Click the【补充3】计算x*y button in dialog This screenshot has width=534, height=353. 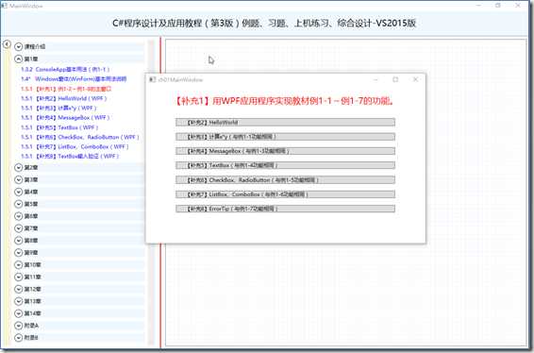[x=285, y=137]
